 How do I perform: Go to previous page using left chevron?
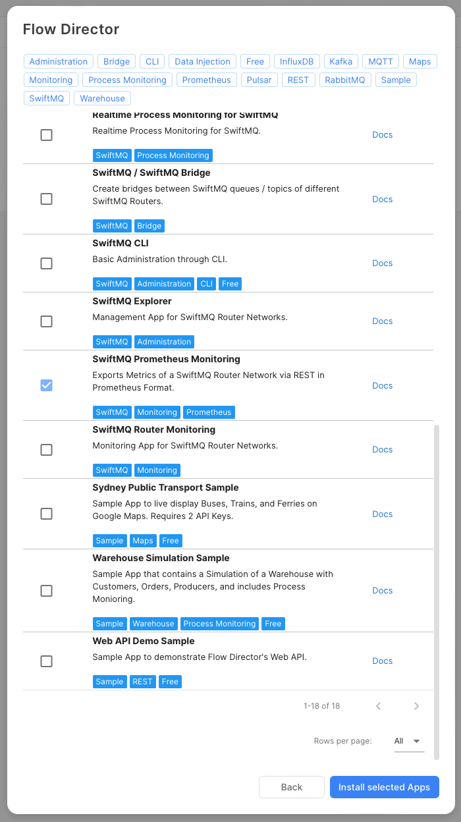379,706
